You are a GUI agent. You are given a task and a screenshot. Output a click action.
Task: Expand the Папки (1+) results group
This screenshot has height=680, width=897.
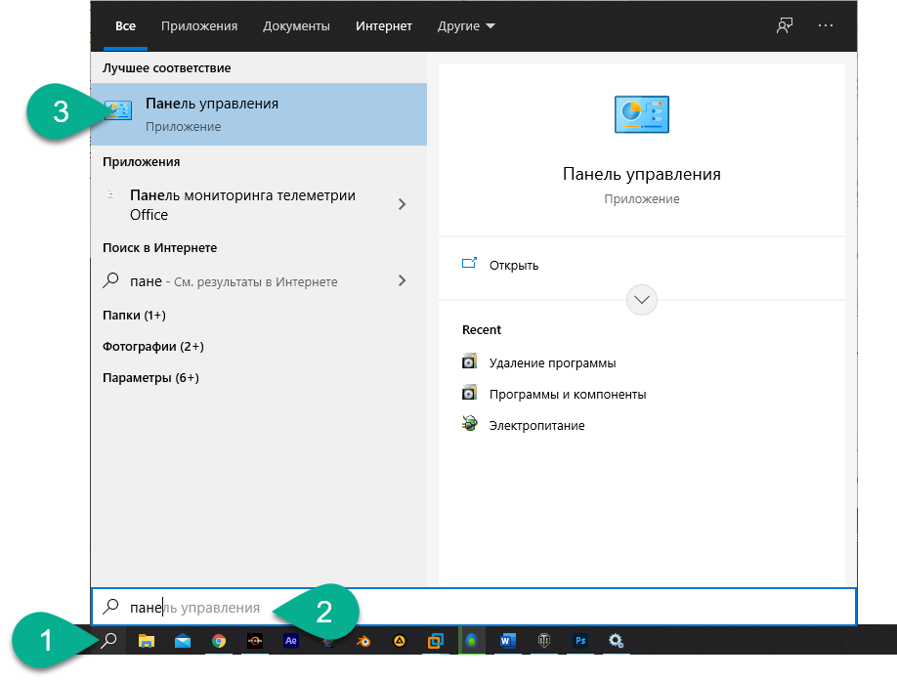pos(134,316)
